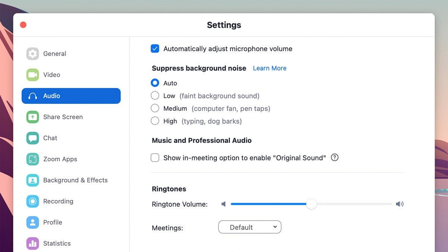The image size is (448, 252).
Task: Click the Audio headphone icon
Action: [x=32, y=96]
